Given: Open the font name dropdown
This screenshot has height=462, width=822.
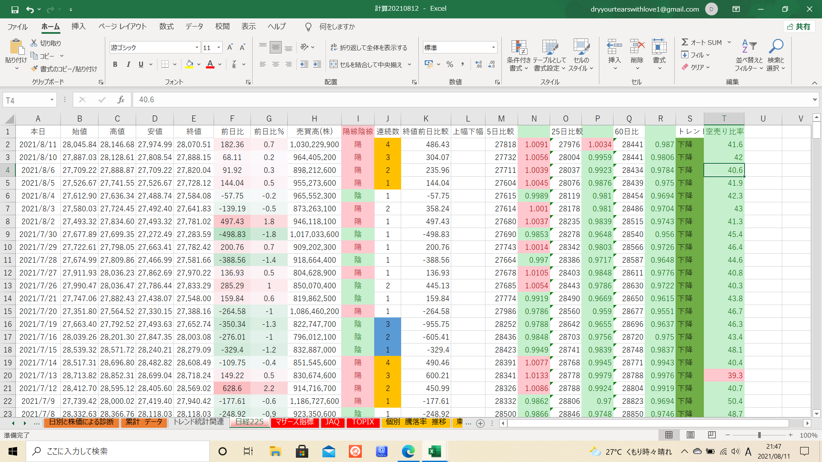Looking at the screenshot, I should 197,47.
